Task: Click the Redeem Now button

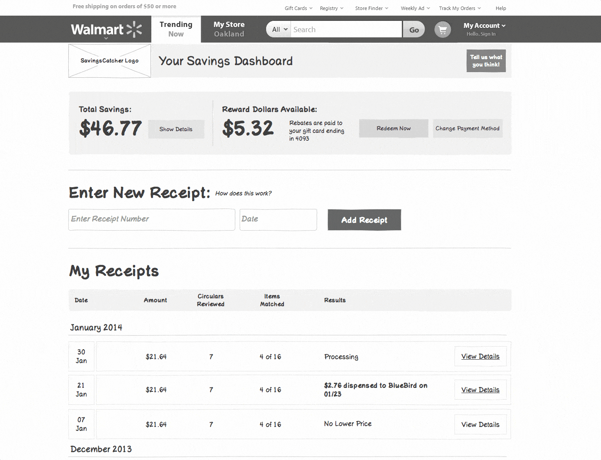Action: click(394, 128)
